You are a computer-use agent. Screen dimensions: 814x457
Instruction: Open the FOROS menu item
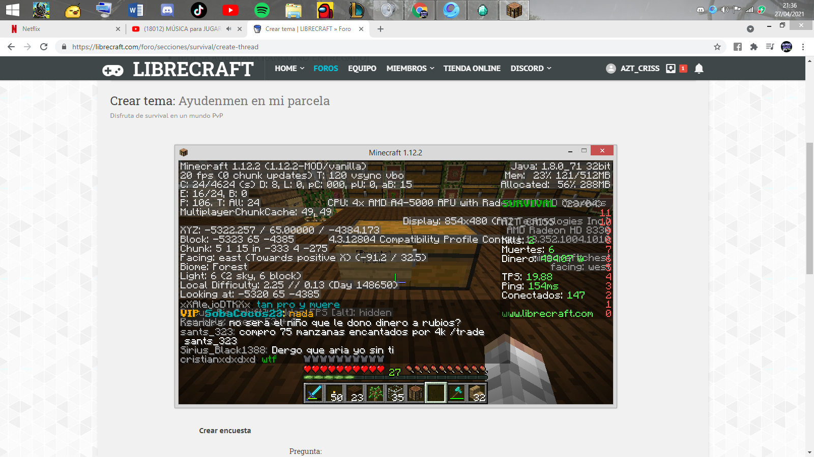326,69
